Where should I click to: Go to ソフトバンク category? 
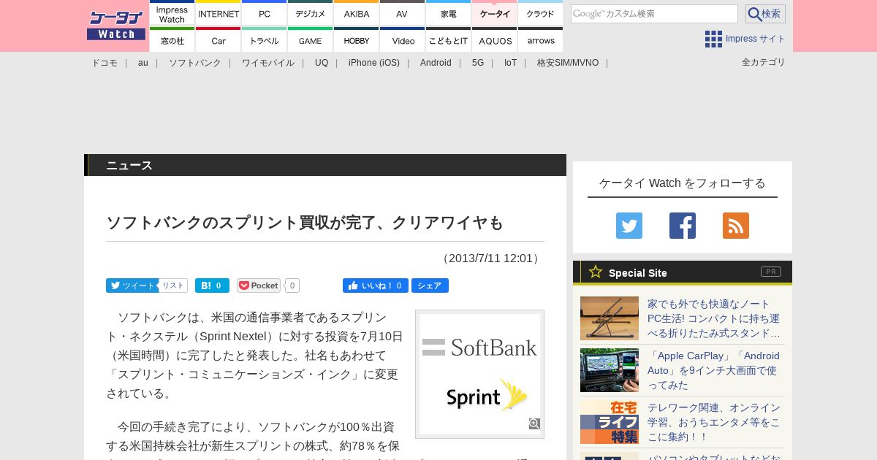195,63
